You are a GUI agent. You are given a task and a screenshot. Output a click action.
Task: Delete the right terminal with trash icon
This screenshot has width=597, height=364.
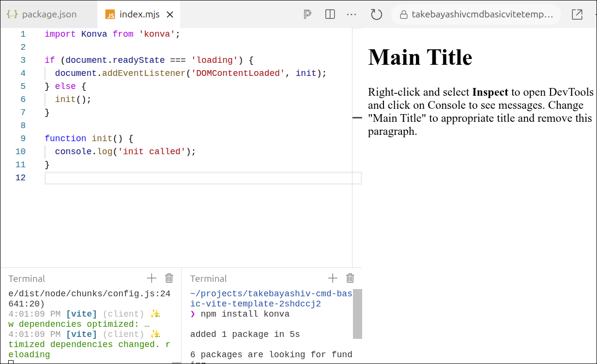tap(350, 278)
